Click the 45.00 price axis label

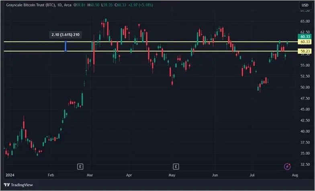tap(305, 109)
